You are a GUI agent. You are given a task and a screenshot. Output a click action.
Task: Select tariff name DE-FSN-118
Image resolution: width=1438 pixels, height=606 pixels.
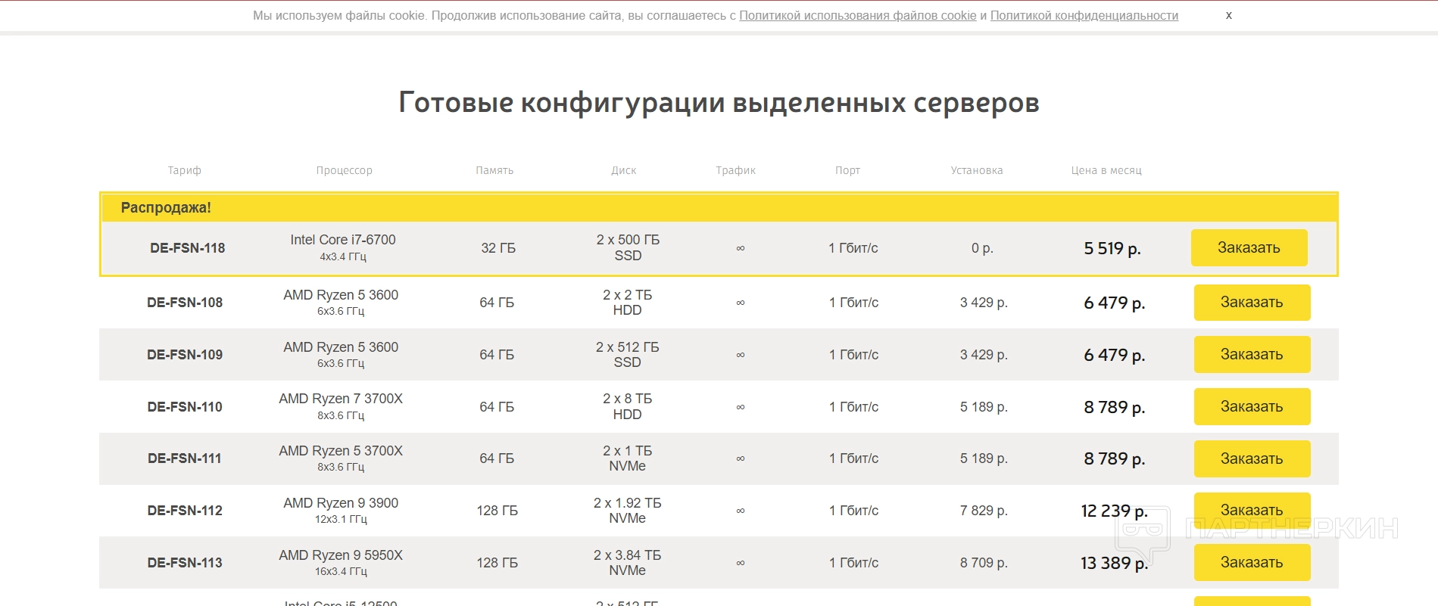pos(187,247)
